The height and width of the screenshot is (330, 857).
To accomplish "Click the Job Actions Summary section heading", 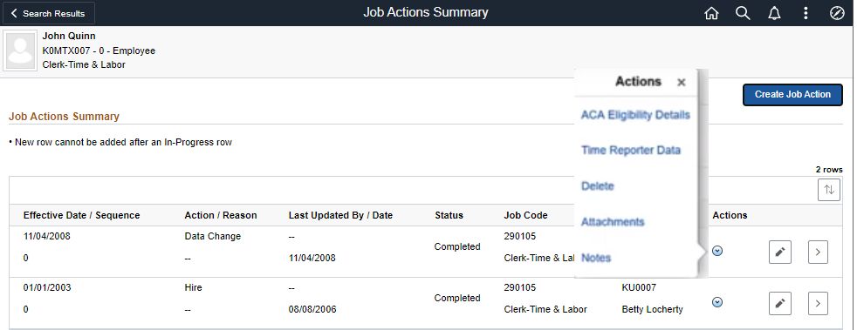I will pos(64,116).
